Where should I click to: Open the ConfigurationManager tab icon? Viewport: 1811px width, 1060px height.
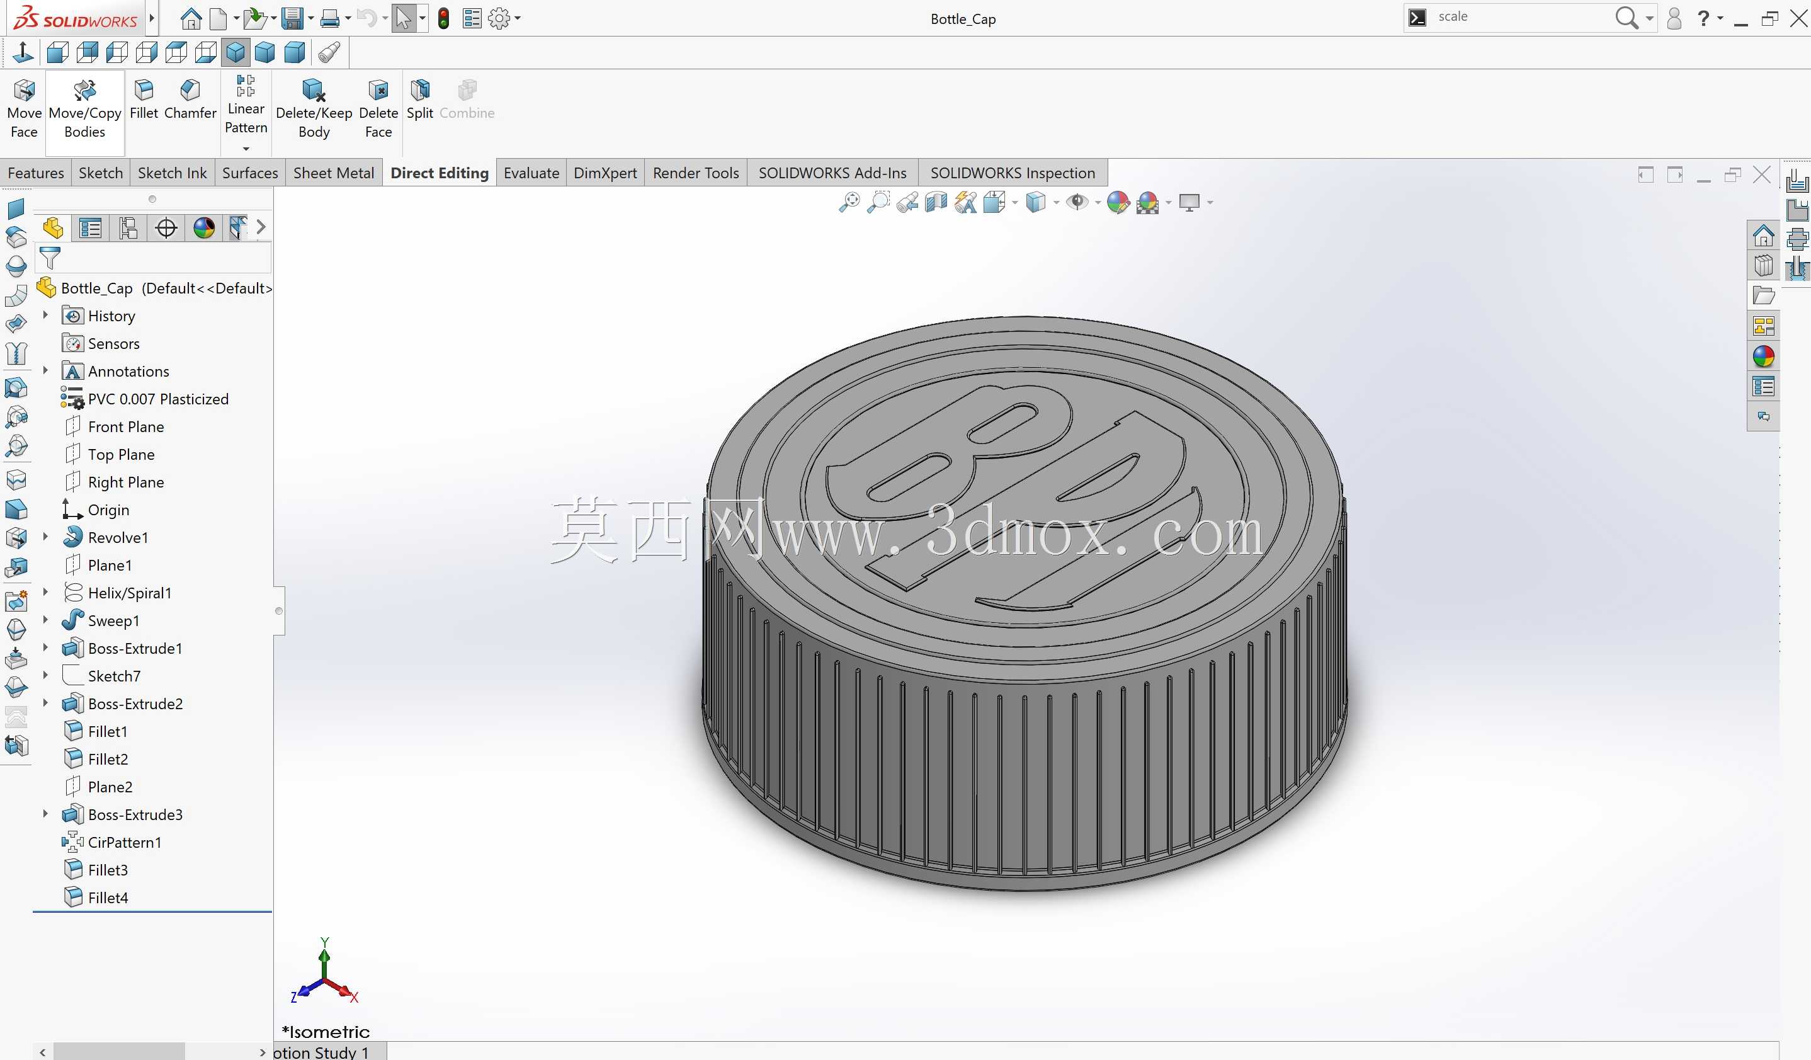click(x=128, y=228)
